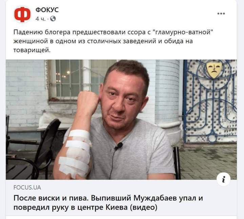Open the three-dots post options menu

click(221, 14)
